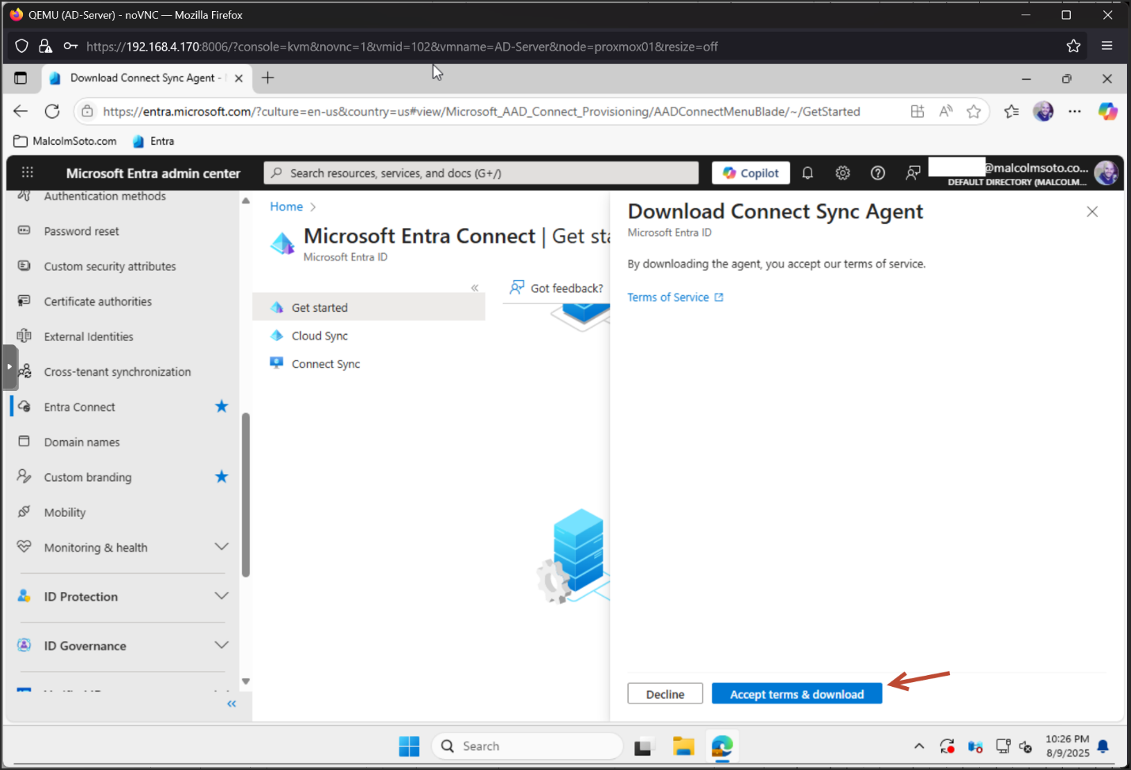1131x770 pixels.
Task: Open the feedback icon in the header
Action: pyautogui.click(x=913, y=173)
